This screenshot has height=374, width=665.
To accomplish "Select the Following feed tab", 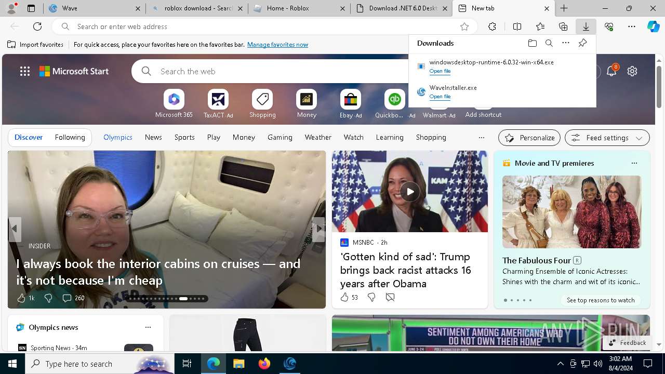I will point(70,137).
